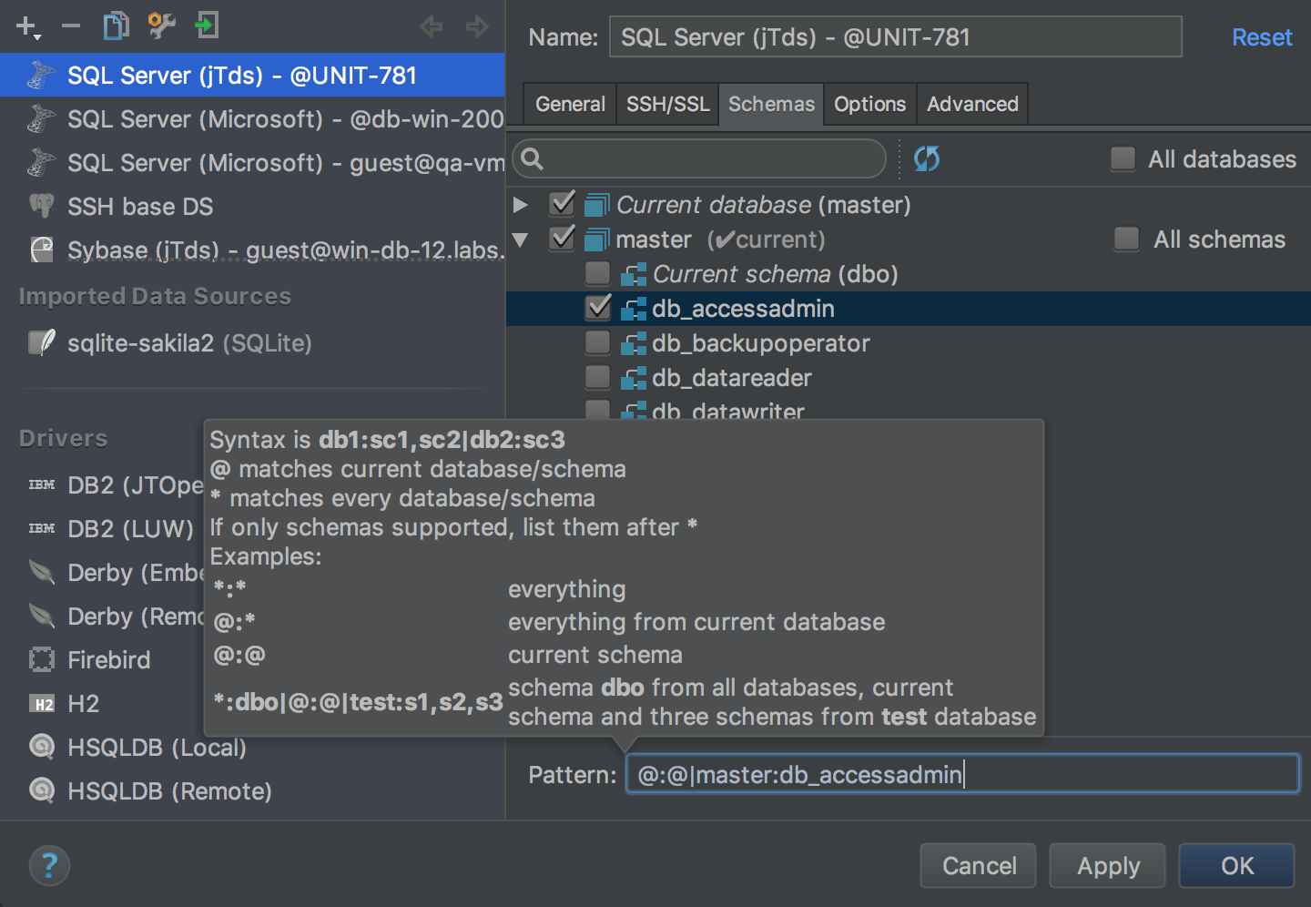Image resolution: width=1311 pixels, height=907 pixels.
Task: Click the import data sources icon
Action: point(207,25)
